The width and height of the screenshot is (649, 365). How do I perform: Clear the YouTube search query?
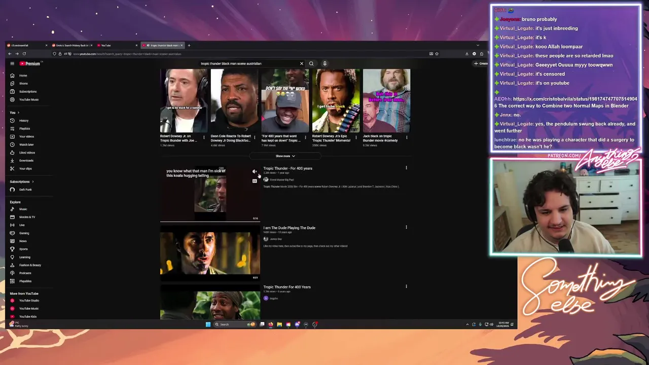[x=301, y=64]
